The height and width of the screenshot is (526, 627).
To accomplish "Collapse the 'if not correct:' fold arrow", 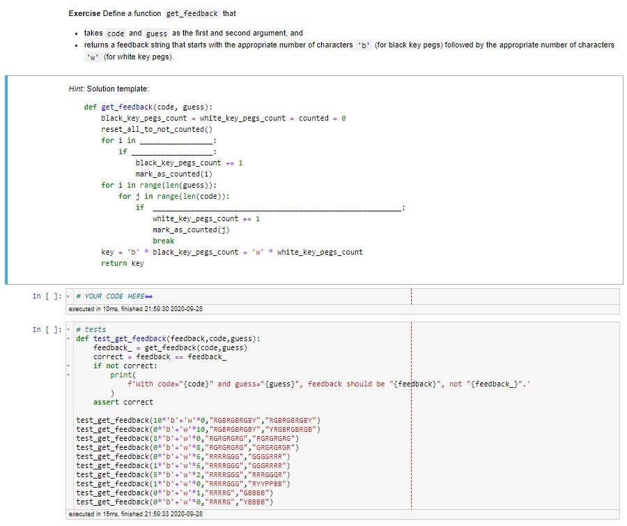I will (68, 366).
